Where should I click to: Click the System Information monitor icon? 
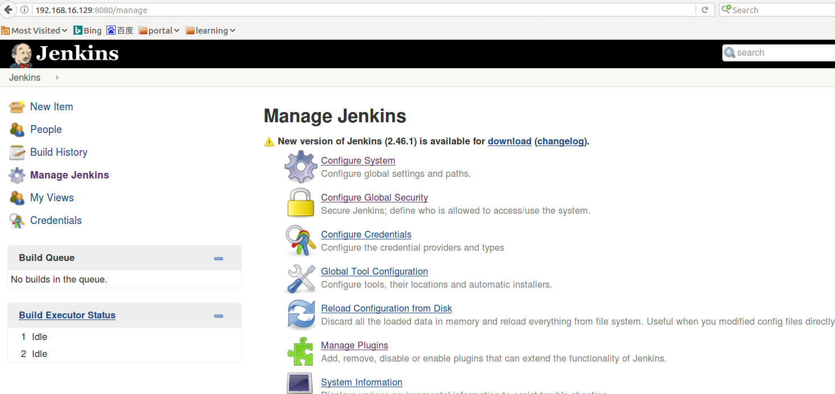point(299,383)
